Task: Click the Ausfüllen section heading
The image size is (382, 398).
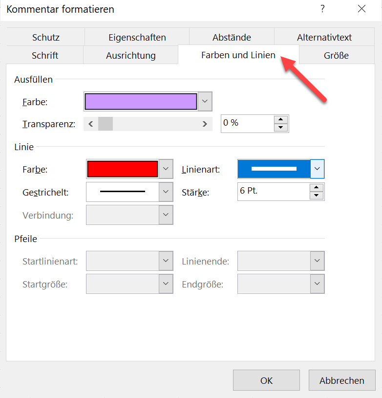Action: coord(33,79)
